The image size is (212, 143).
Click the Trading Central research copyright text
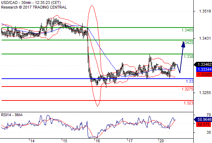click(34, 7)
